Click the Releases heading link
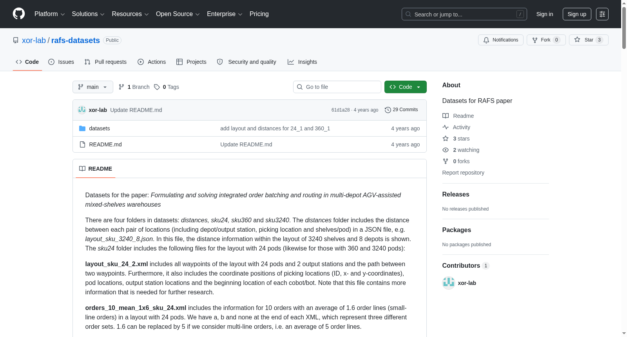This screenshot has width=627, height=337. click(x=456, y=195)
